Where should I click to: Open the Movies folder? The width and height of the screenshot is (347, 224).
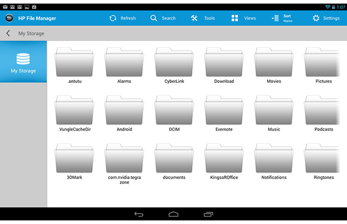[x=274, y=65]
